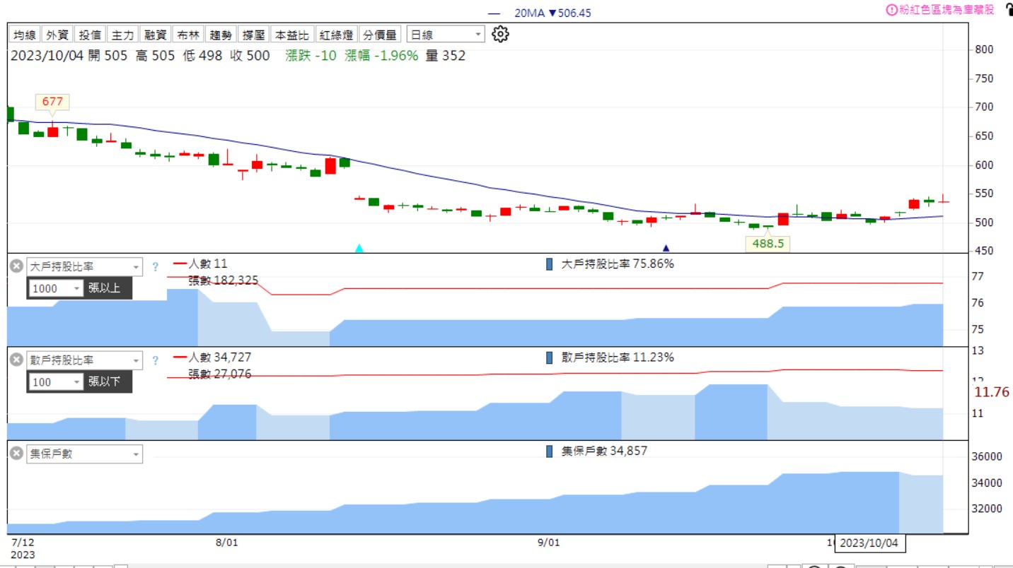Close the 集保戶數 panel with its X icon
This screenshot has width=1013, height=568.
click(x=16, y=454)
